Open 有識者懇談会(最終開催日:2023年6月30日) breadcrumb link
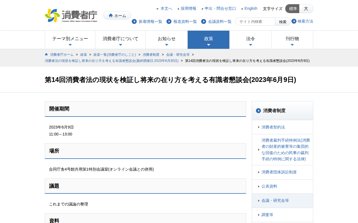The height and width of the screenshot is (223, 358). [x=112, y=61]
